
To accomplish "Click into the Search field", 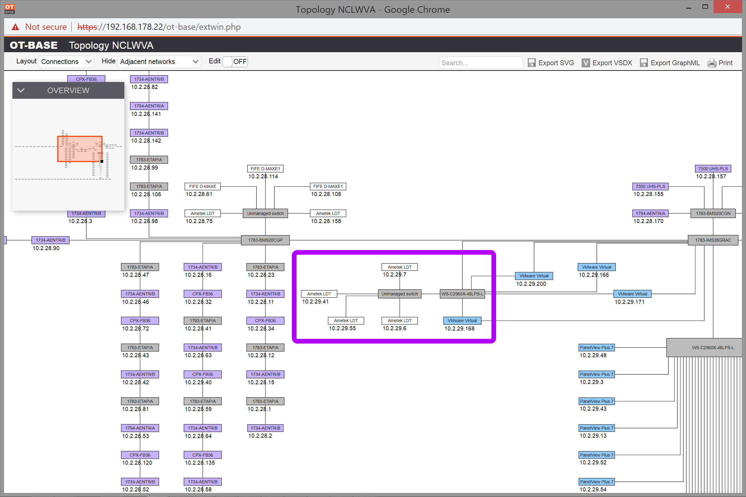I will (x=481, y=63).
